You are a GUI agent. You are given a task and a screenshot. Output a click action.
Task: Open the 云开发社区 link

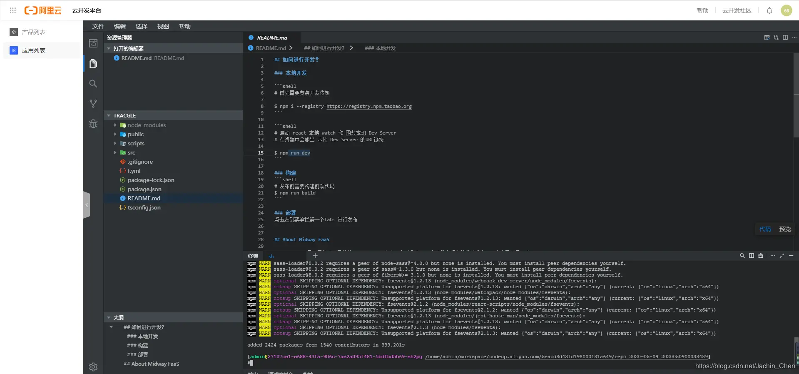click(x=737, y=10)
